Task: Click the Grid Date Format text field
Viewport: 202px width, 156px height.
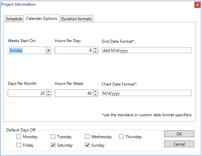Action: 146,51
